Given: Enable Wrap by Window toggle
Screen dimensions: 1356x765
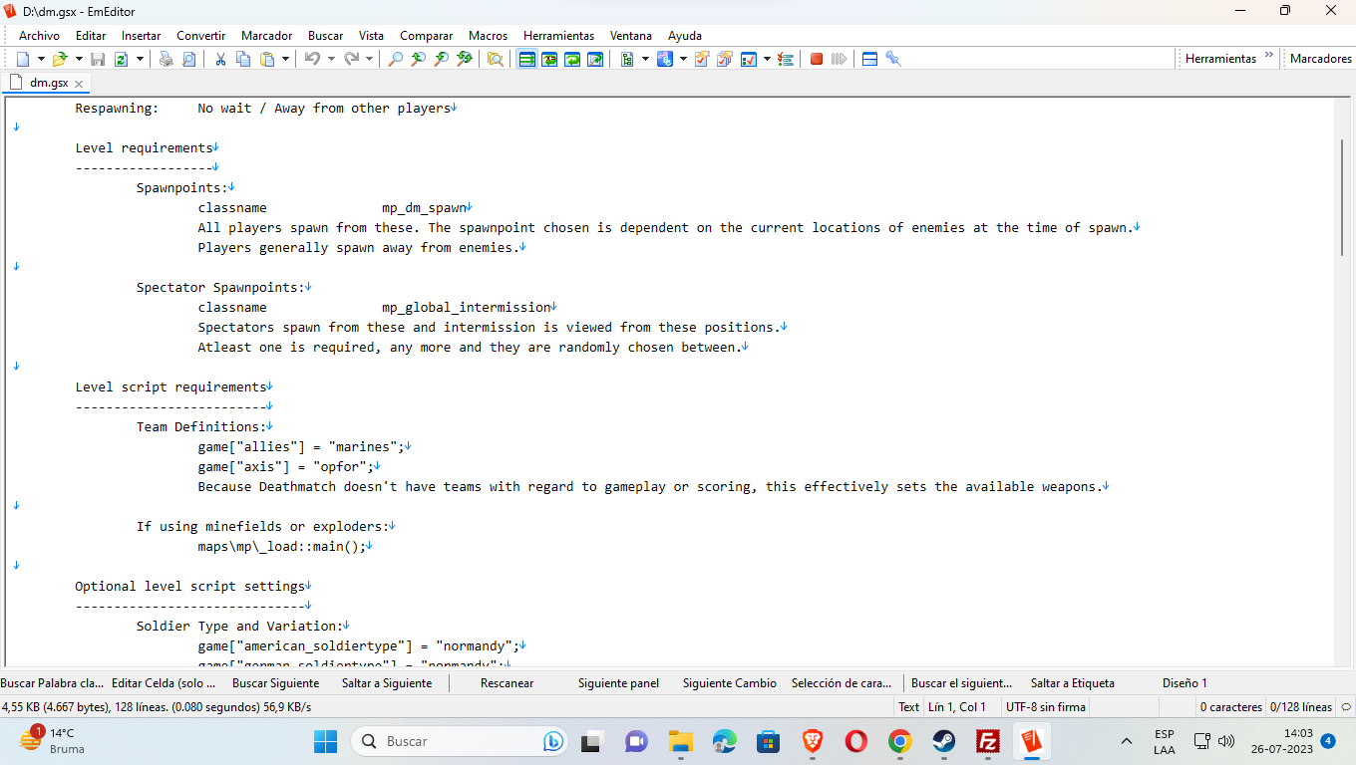Looking at the screenshot, I should (572, 59).
